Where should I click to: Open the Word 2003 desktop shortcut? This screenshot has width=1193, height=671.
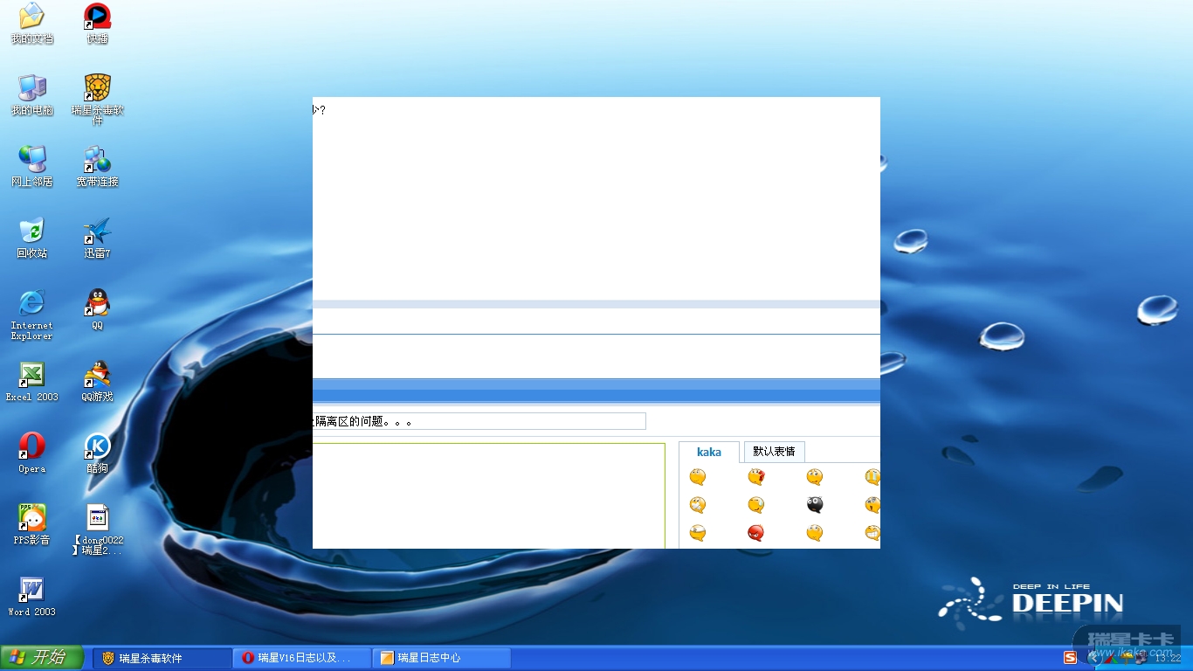pos(32,590)
